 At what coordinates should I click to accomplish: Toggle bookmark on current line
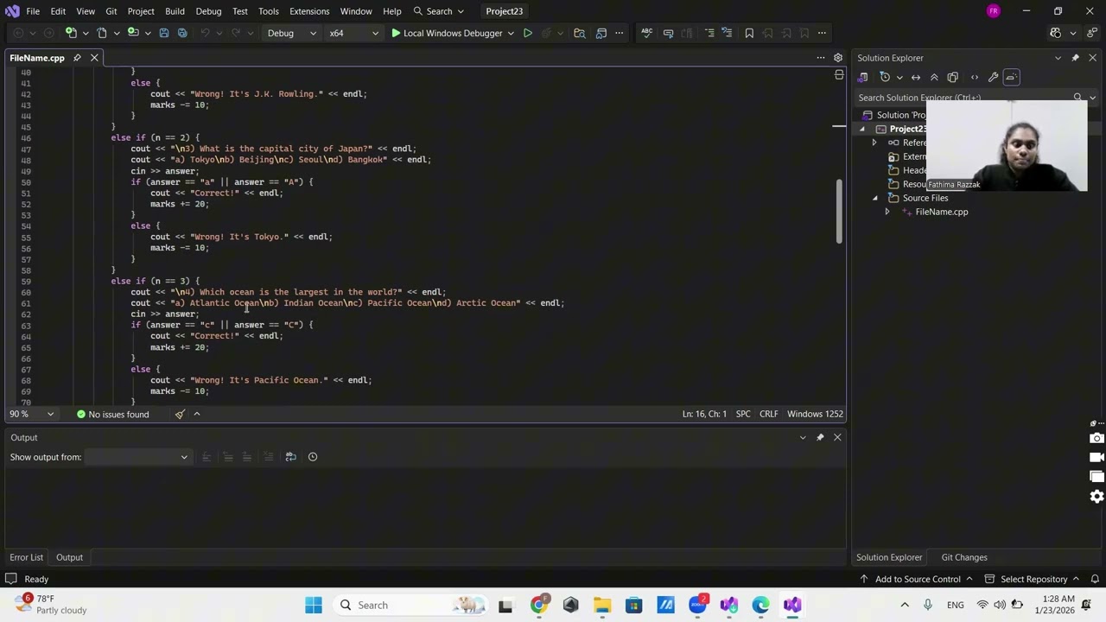coord(749,33)
